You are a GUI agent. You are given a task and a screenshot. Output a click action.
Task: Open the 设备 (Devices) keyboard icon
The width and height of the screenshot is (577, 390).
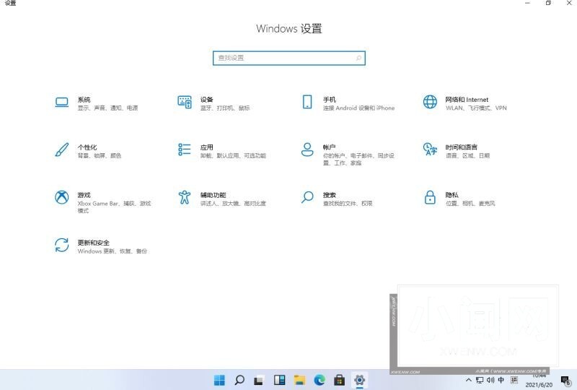click(185, 102)
